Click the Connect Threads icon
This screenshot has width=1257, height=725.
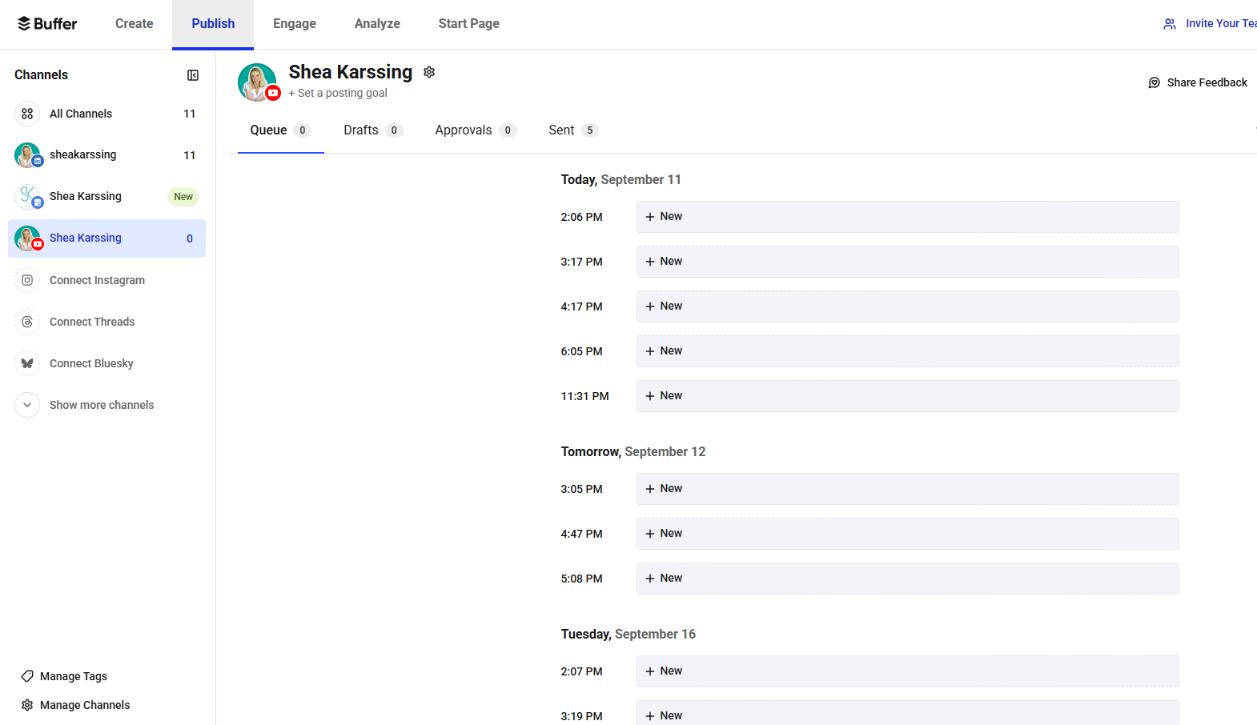27,322
